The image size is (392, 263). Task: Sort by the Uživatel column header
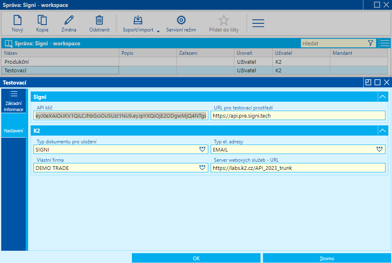click(301, 53)
